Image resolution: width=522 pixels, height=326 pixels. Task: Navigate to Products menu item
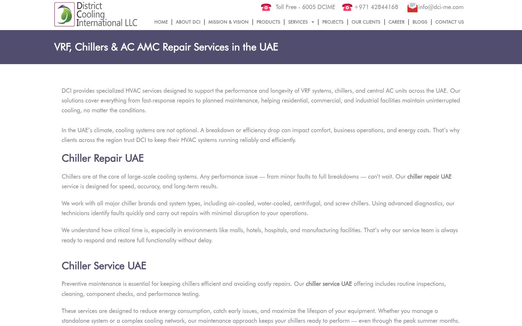coord(268,22)
